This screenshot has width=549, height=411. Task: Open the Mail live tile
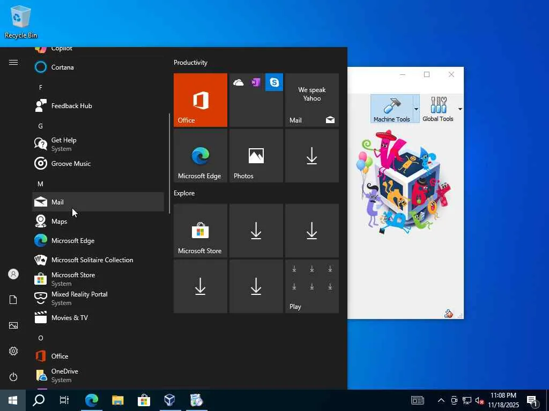click(x=312, y=100)
